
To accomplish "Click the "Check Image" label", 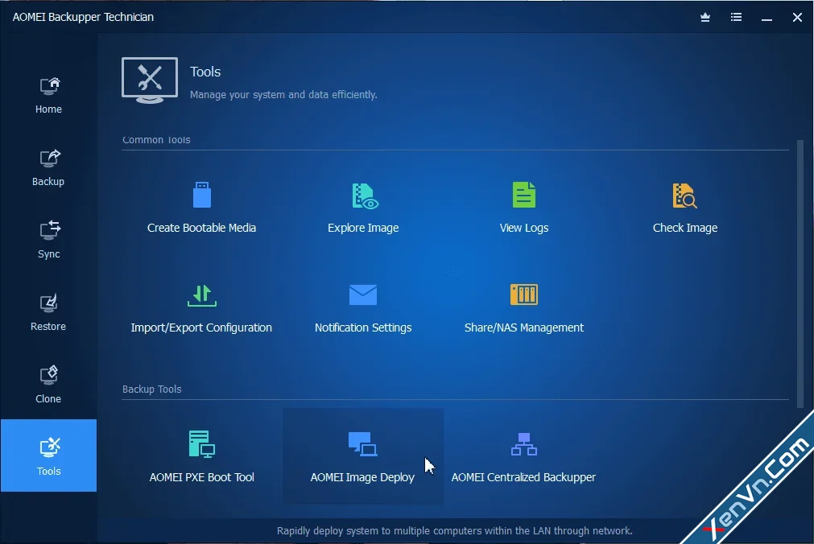I will [684, 228].
